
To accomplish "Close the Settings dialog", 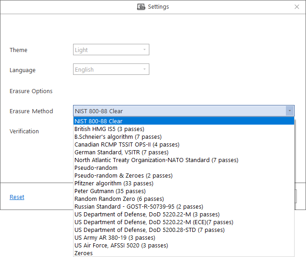I will (x=297, y=7).
